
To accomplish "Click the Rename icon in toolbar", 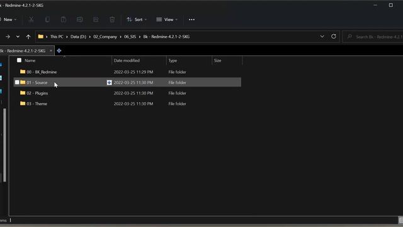I will tap(80, 20).
